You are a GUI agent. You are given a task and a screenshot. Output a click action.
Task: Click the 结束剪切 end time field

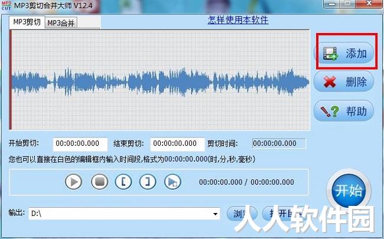click(x=177, y=144)
